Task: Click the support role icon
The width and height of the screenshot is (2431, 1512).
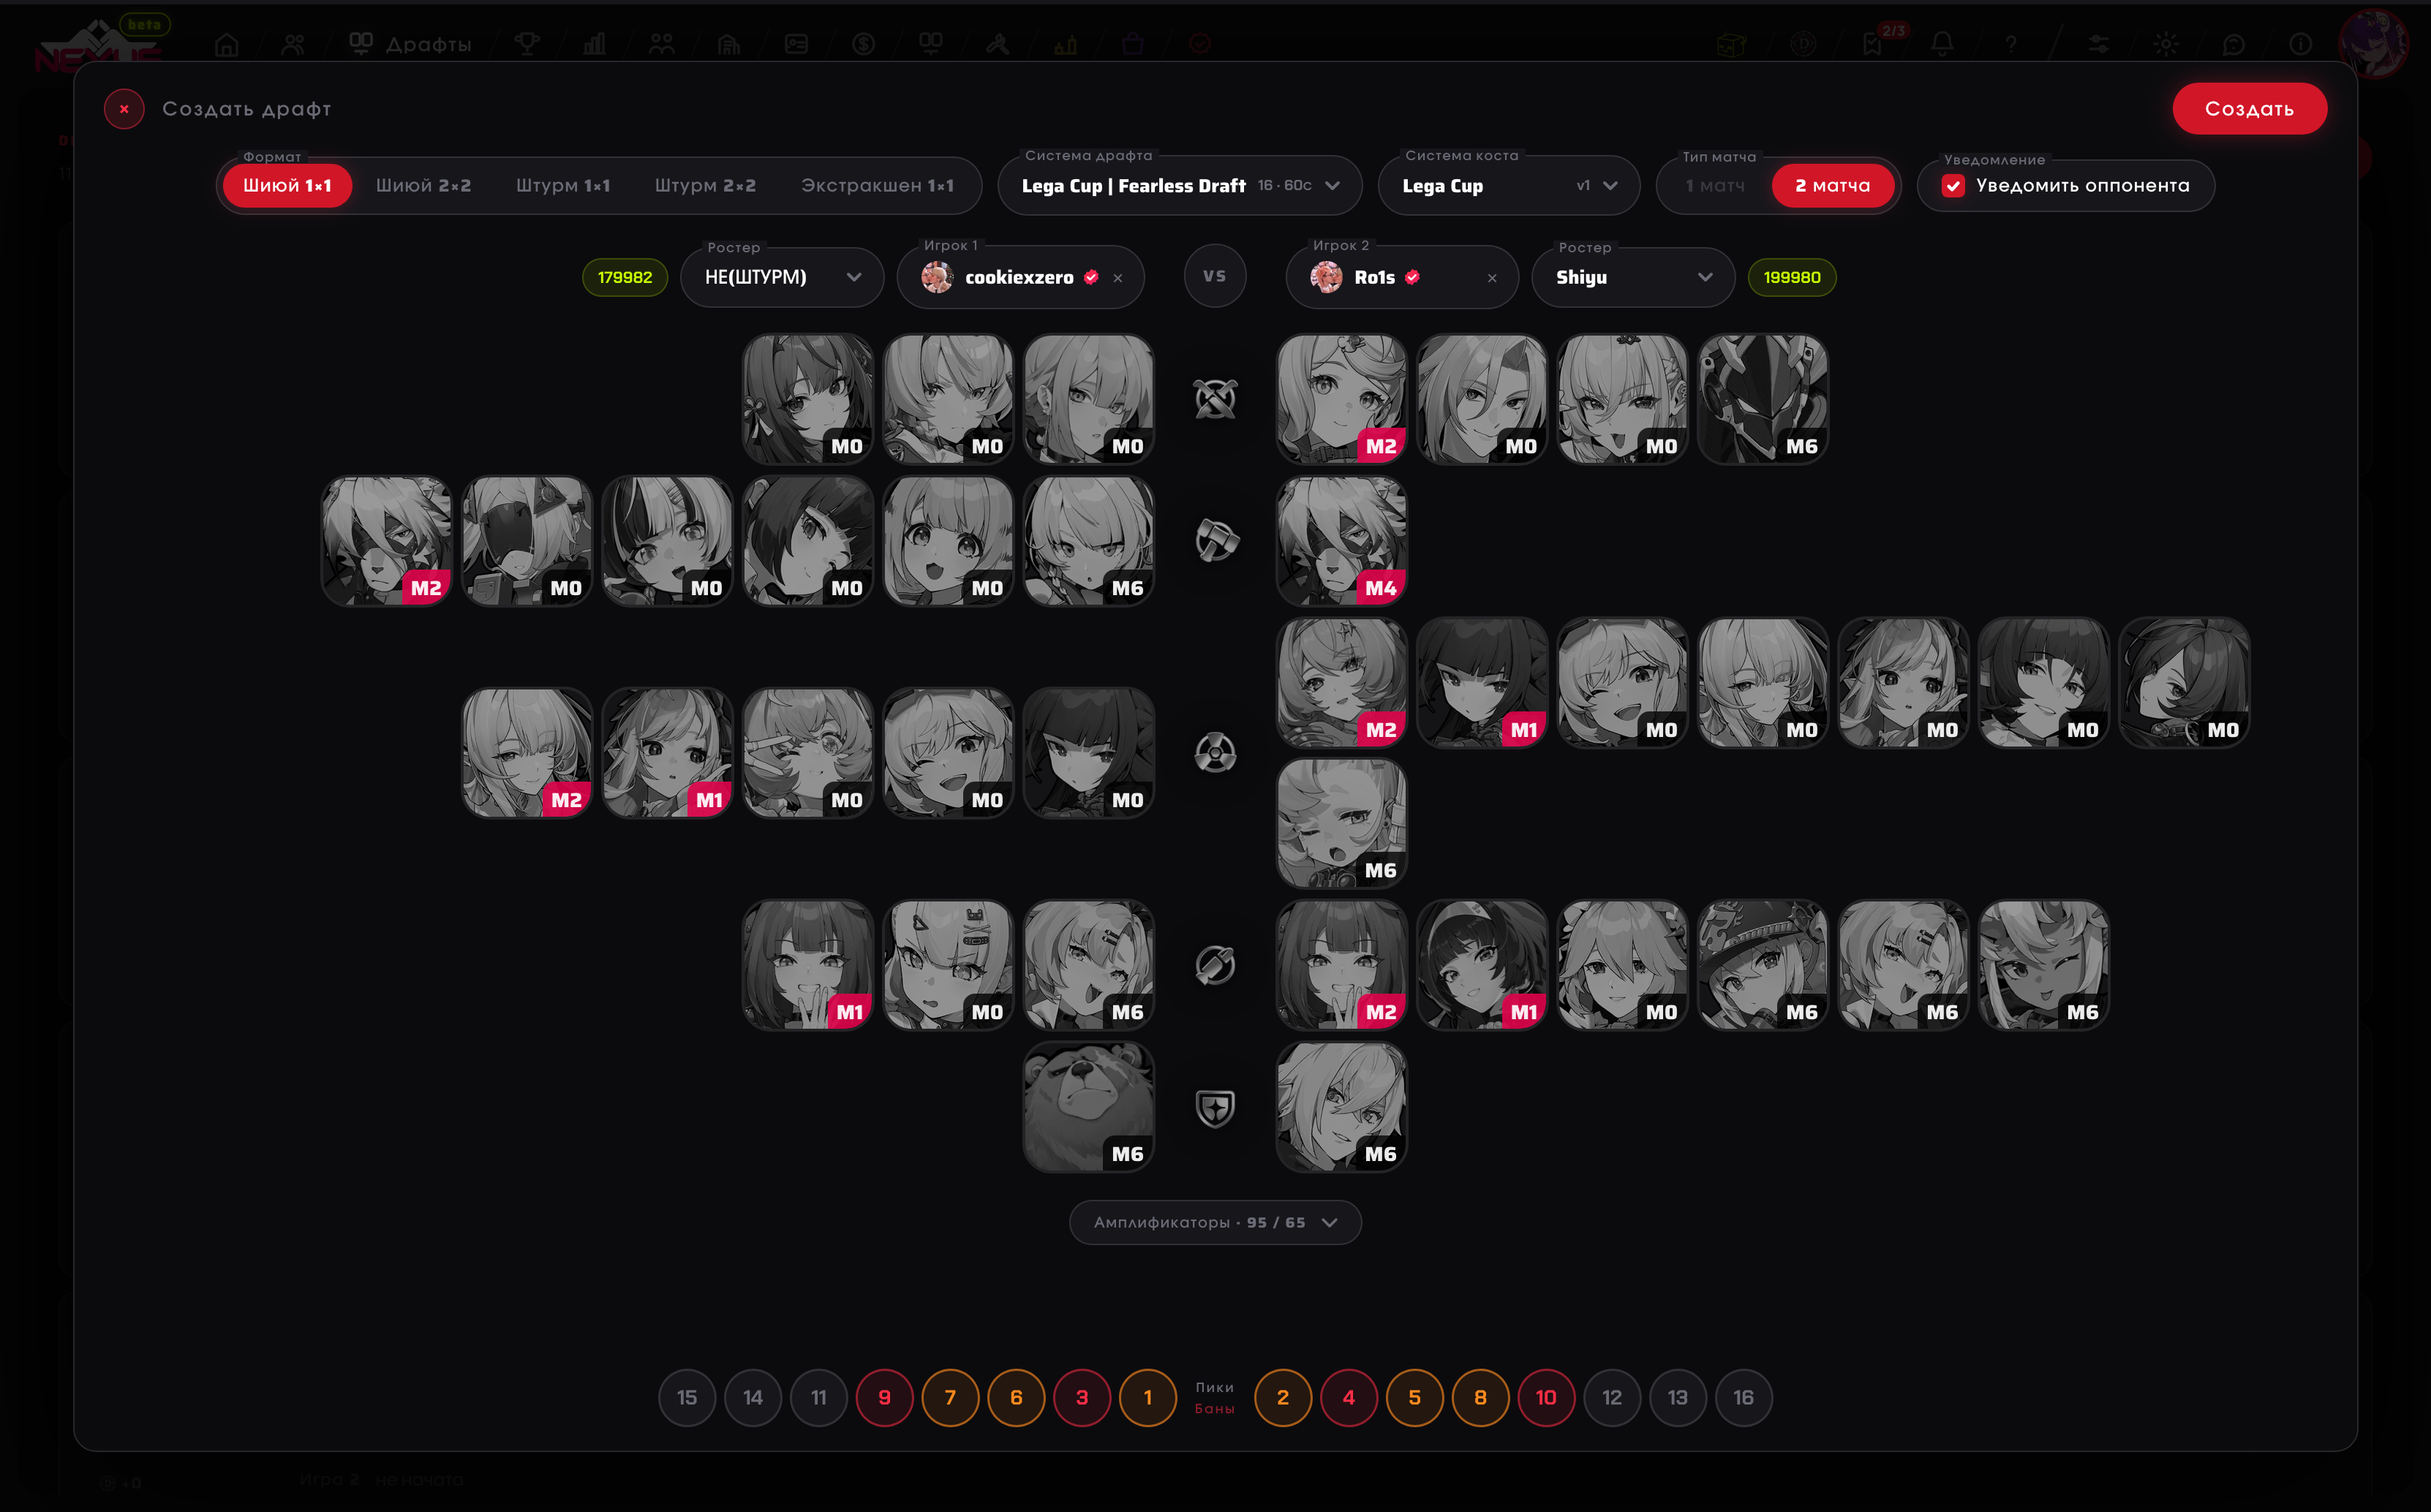Action: [1215, 965]
